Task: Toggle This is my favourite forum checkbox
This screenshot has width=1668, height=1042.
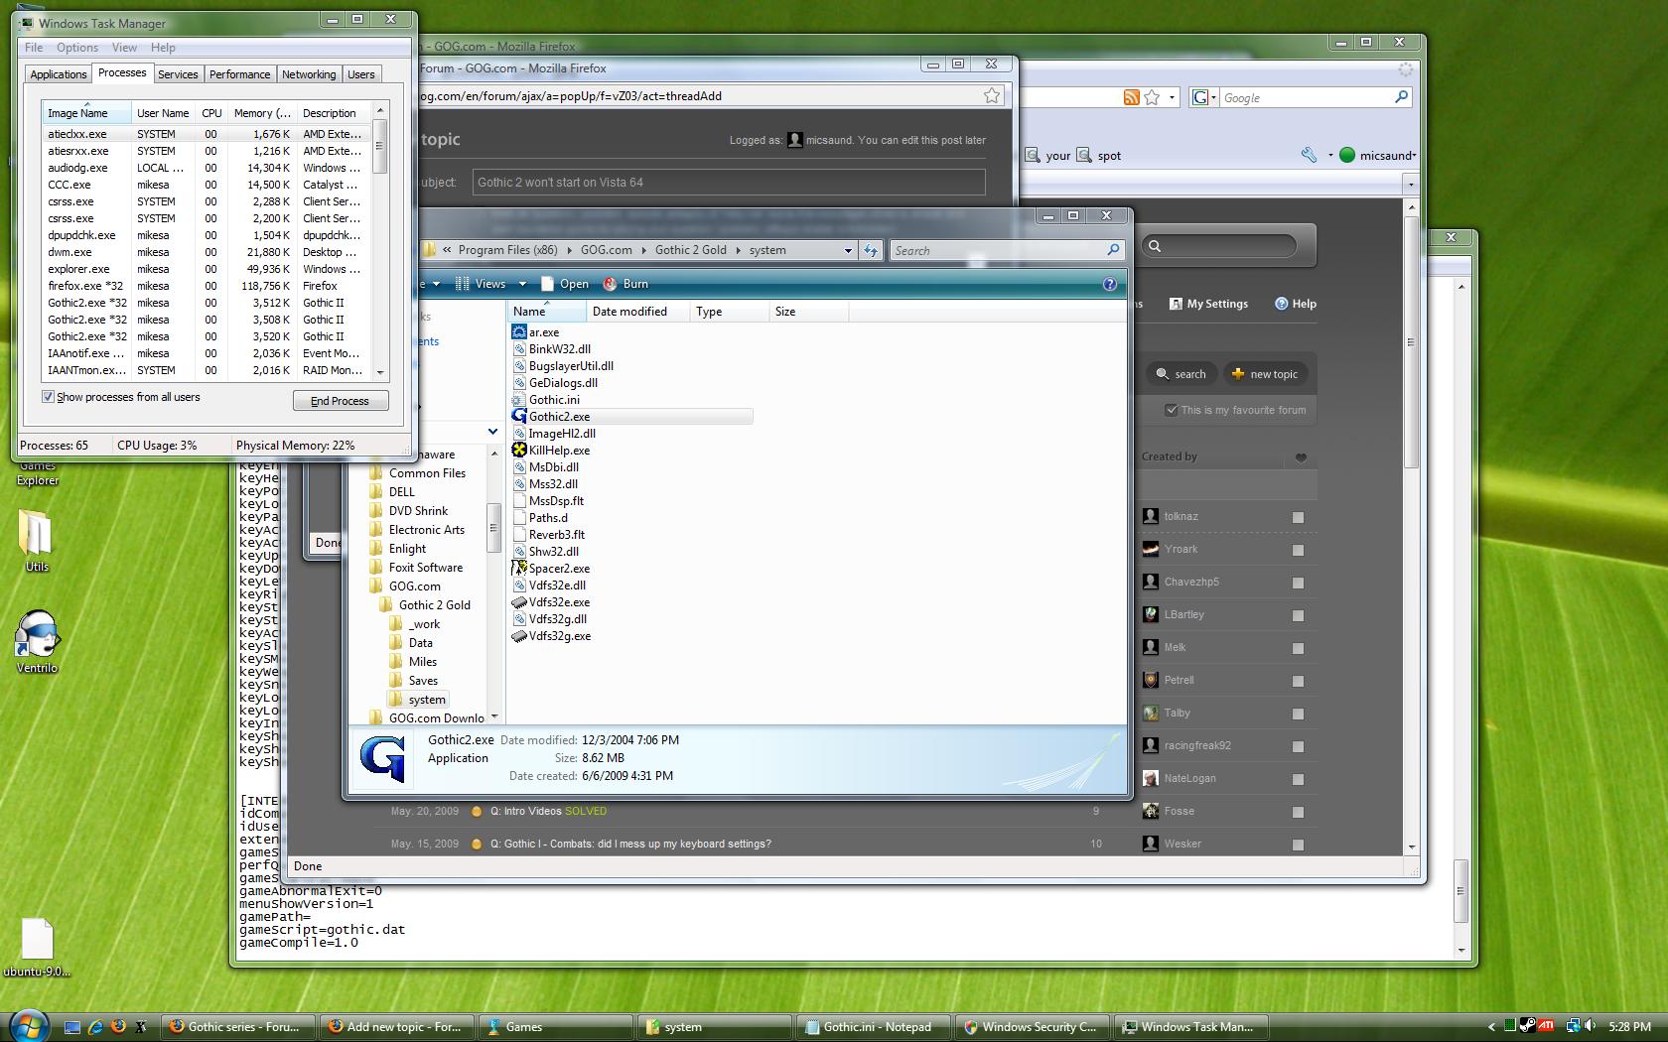Action: point(1172,410)
